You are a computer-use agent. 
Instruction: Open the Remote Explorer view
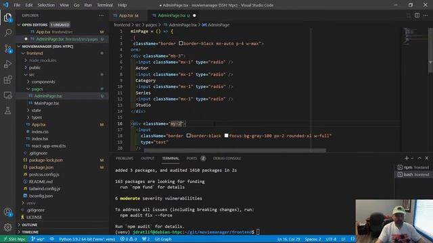7,95
